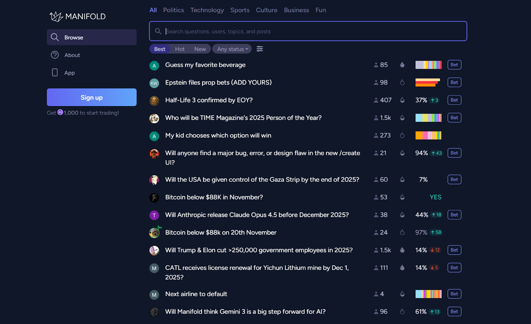Click the Sign up button
531x324 pixels.
pyautogui.click(x=91, y=97)
